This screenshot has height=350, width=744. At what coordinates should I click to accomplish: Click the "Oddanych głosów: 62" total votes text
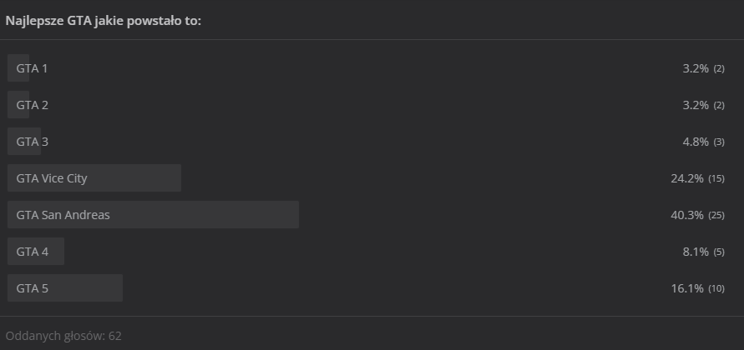tap(63, 336)
